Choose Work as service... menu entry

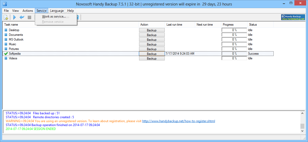pyautogui.click(x=56, y=17)
